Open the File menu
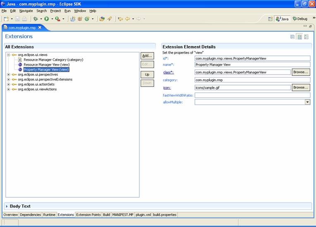 [4, 11]
